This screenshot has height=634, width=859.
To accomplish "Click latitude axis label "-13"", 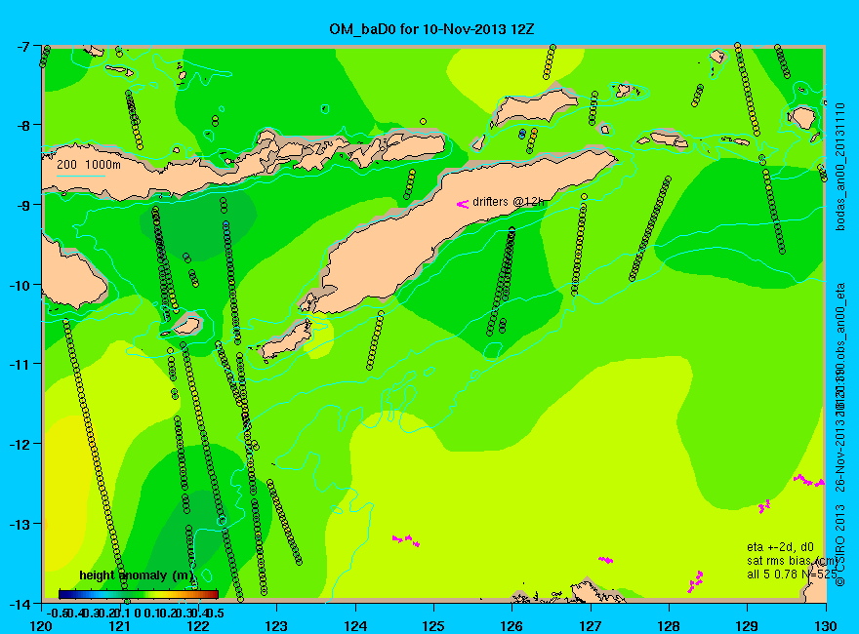I will click(x=20, y=524).
